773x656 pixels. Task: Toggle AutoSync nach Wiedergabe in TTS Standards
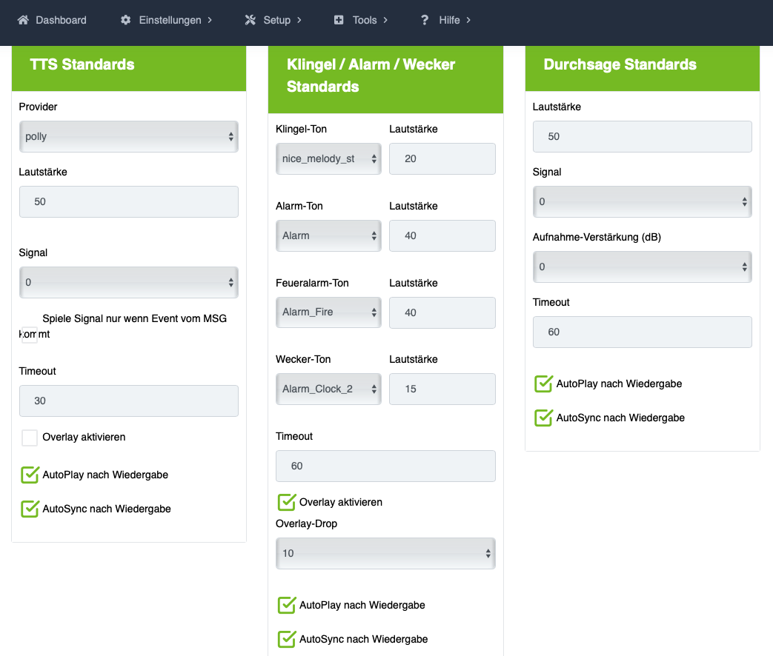pos(30,509)
